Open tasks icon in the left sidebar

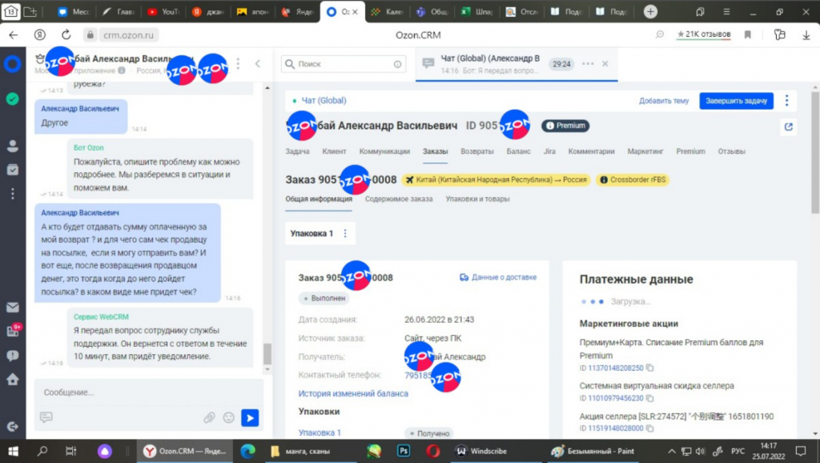11,170
